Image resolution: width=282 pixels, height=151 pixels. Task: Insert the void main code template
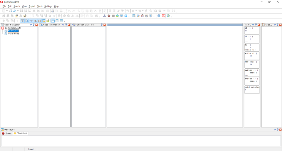point(252,89)
